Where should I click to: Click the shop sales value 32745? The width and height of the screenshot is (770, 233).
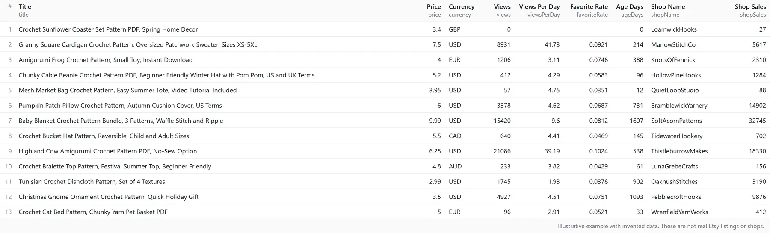click(757, 121)
